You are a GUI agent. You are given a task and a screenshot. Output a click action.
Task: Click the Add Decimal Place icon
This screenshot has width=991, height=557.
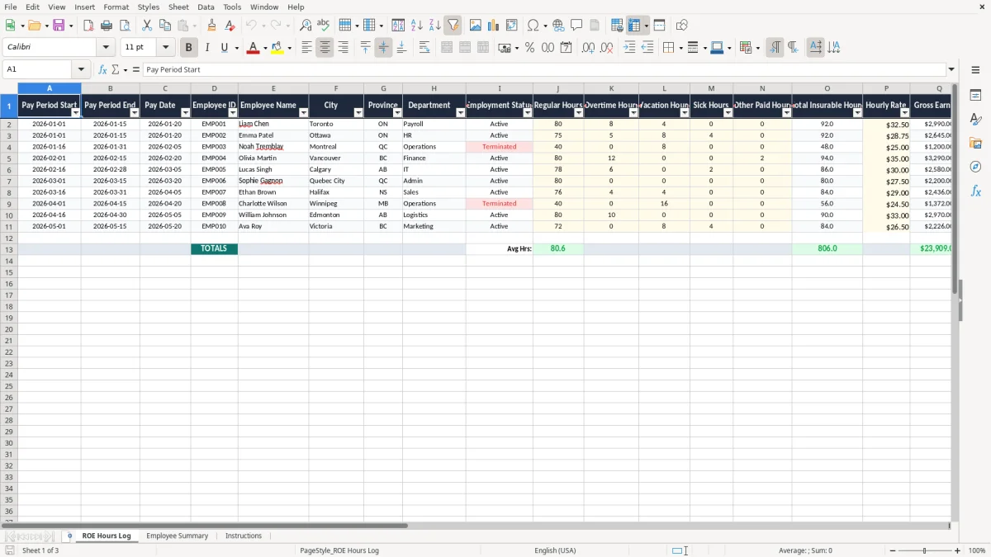pyautogui.click(x=588, y=48)
